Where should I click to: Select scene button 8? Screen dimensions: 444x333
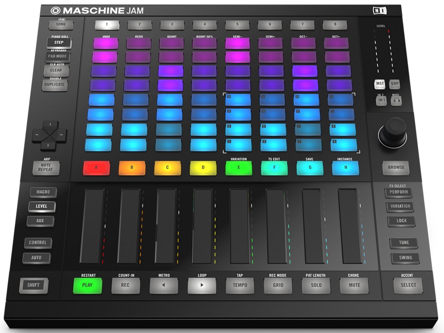(x=335, y=25)
